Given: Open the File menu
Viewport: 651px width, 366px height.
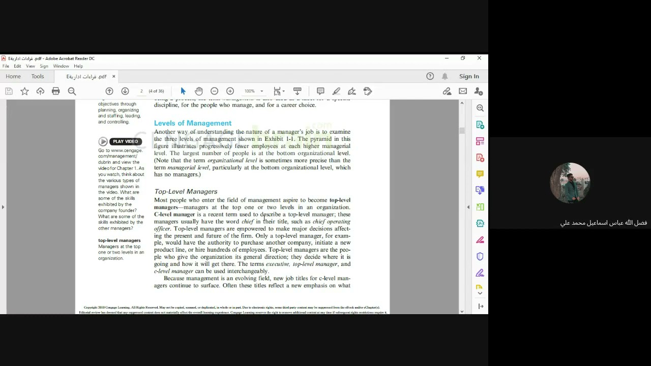Looking at the screenshot, I should (6, 66).
